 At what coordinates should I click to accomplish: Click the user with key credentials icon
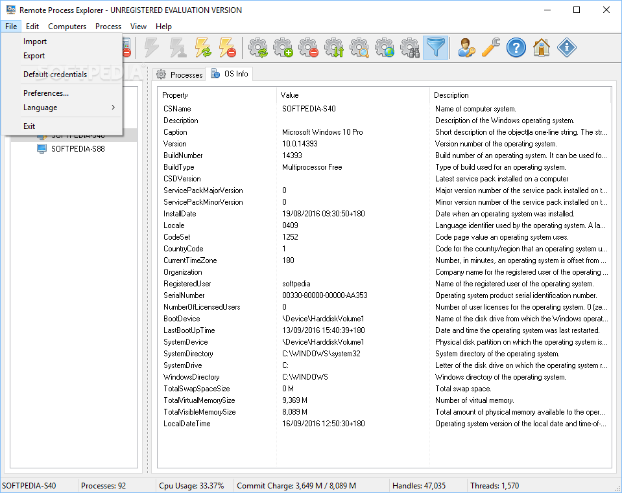coord(466,48)
